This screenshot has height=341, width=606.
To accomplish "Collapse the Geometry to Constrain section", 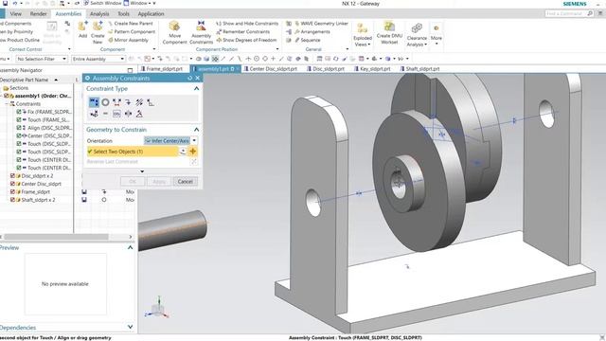I will click(196, 130).
